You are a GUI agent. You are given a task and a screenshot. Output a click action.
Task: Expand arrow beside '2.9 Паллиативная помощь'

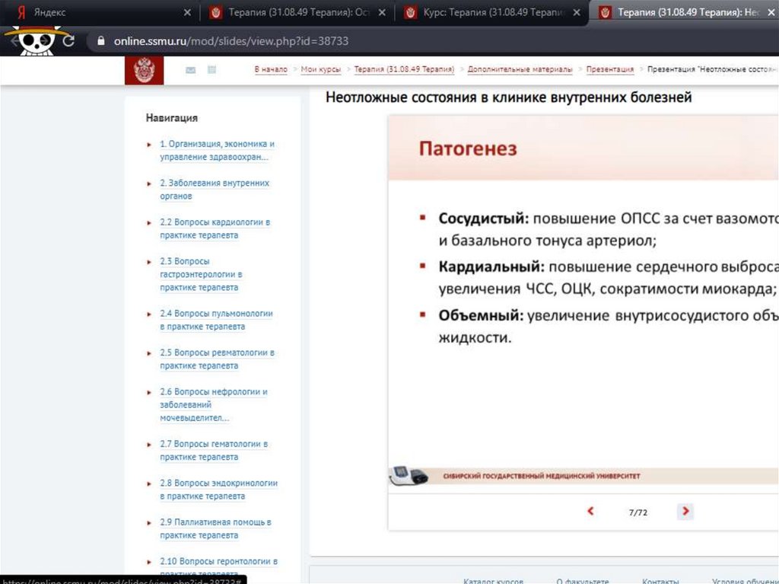[149, 523]
